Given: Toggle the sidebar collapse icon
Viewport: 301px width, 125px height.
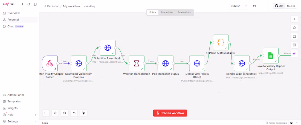Looking at the screenshot, I should (35, 4).
